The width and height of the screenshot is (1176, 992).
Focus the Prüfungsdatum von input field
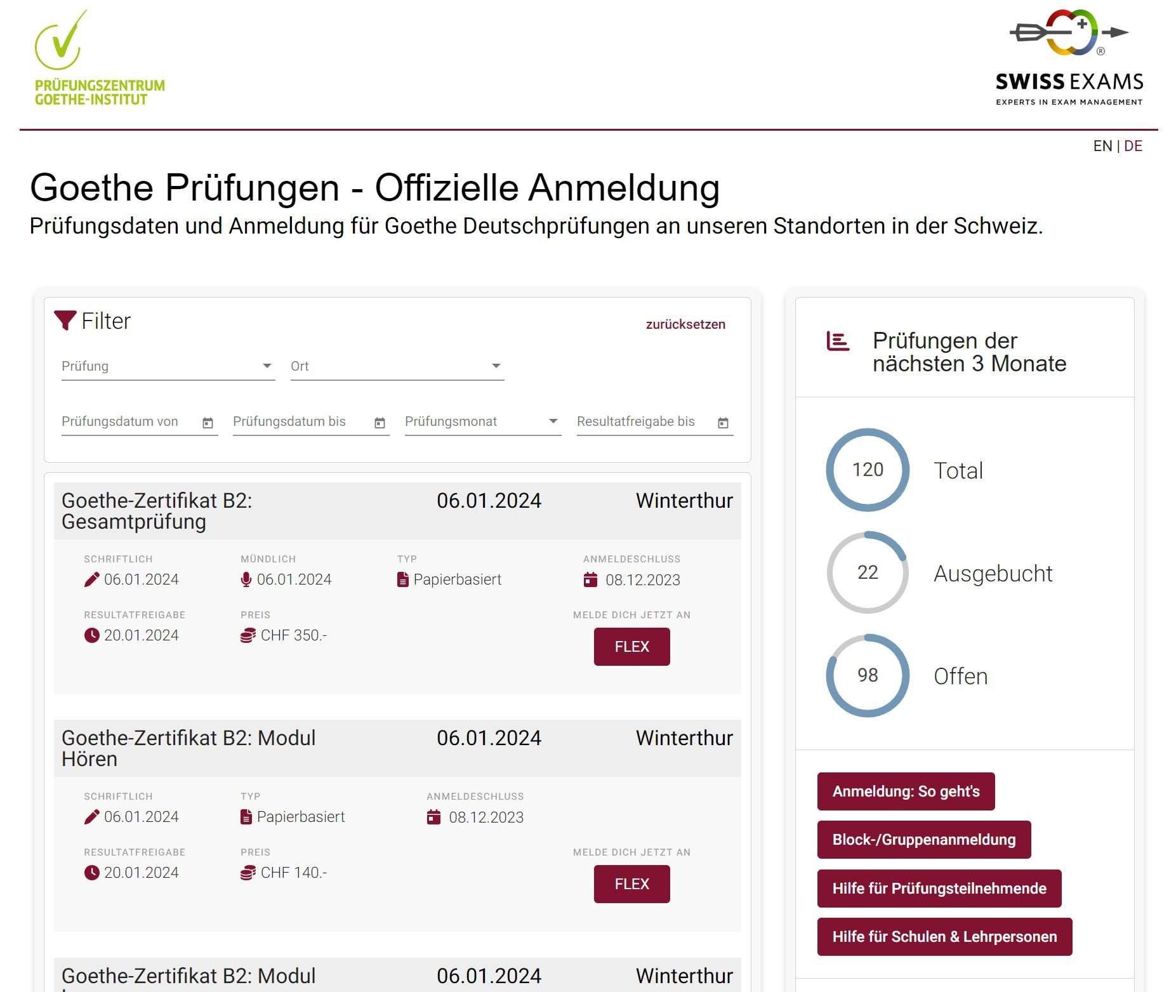coord(140,421)
